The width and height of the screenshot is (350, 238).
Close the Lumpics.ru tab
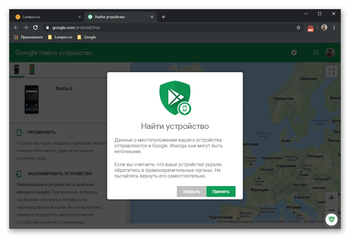(79, 17)
